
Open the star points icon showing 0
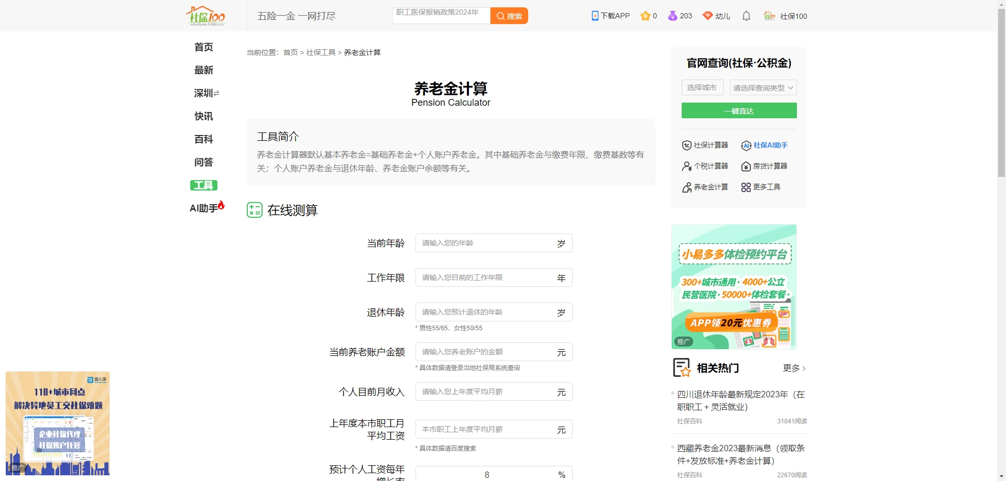645,16
